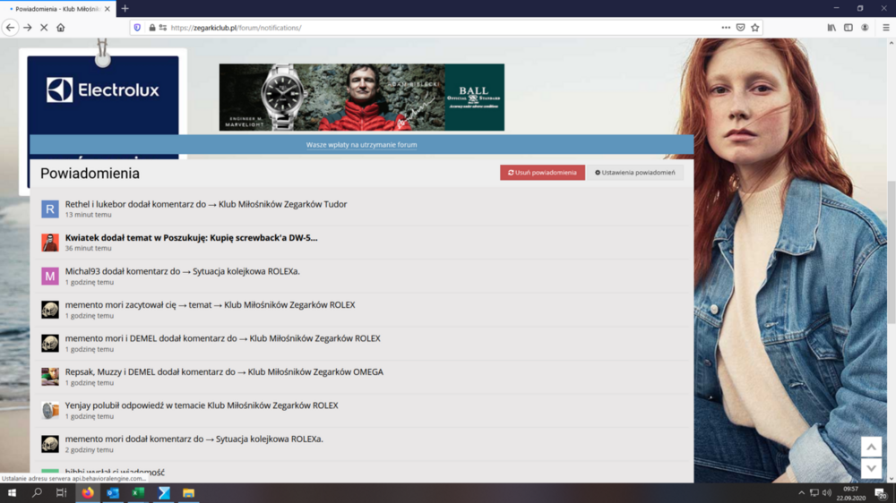The image size is (896, 503).
Task: Open Michal93 'Sytuacja kolejkowa ROLEXa' notification
Action: pyautogui.click(x=182, y=271)
